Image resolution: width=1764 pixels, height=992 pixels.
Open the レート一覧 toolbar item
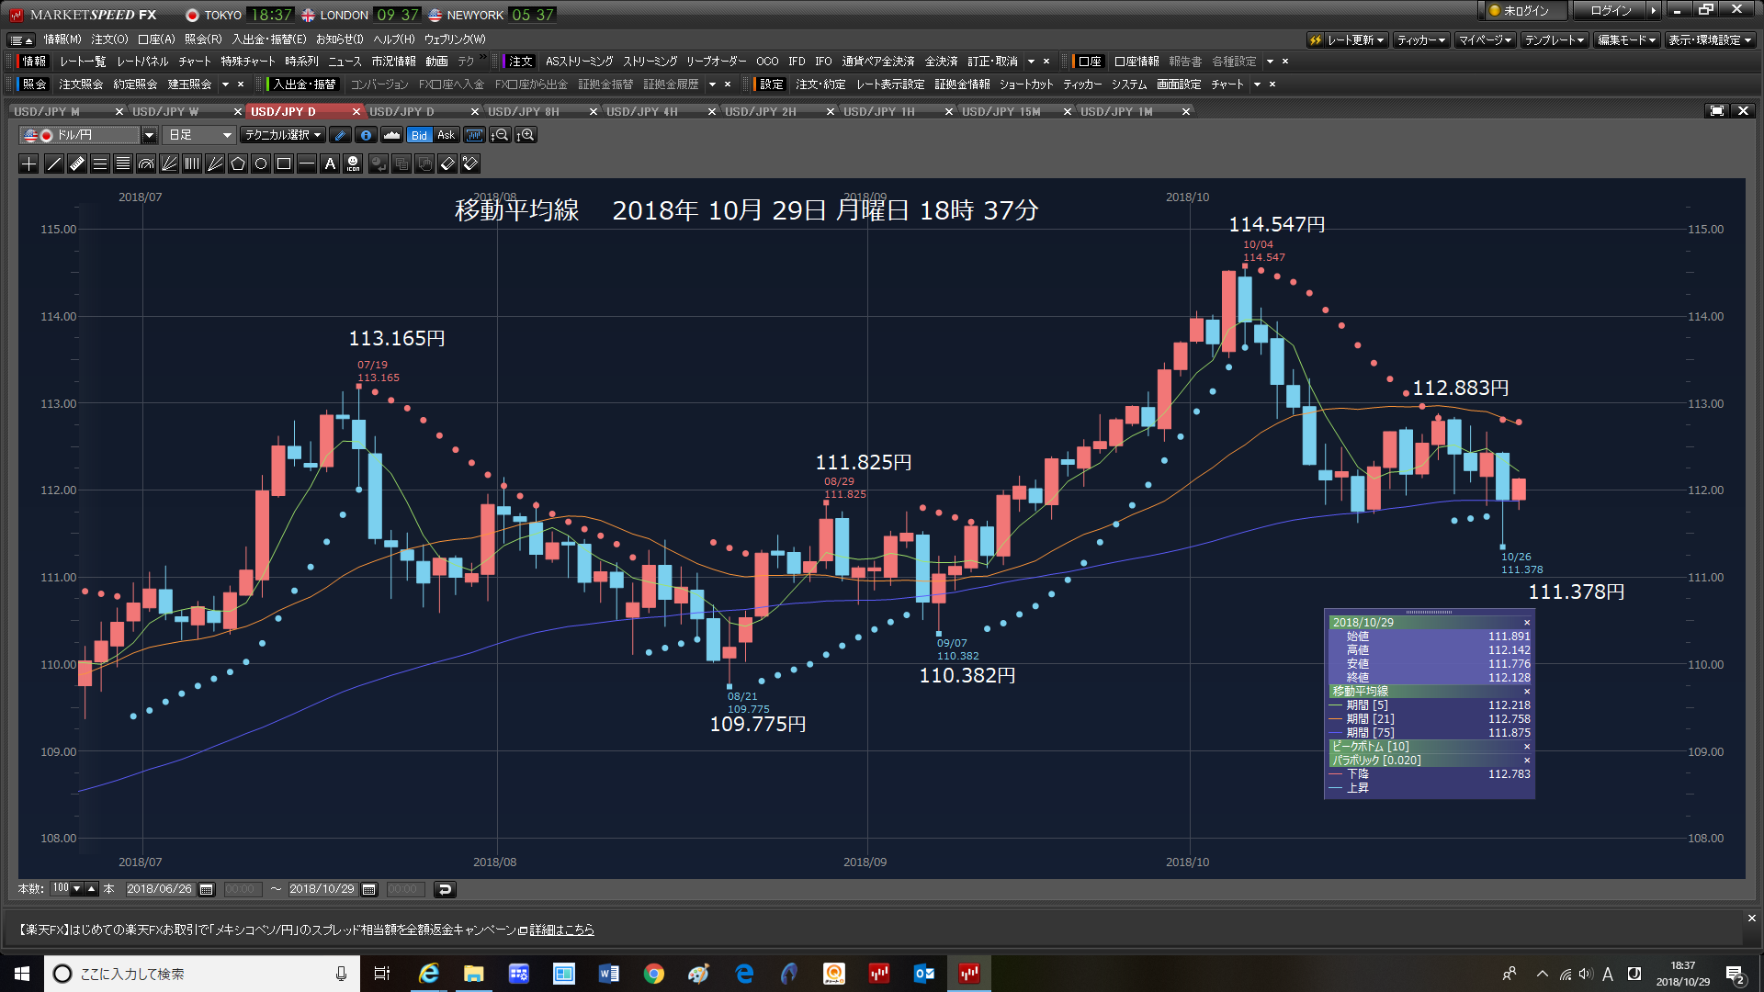[83, 62]
